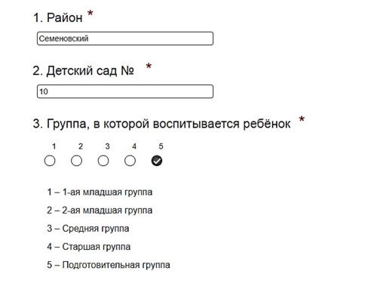This screenshot has width=377, height=283.
Task: Select radio option 2 for group
Action: (76, 161)
